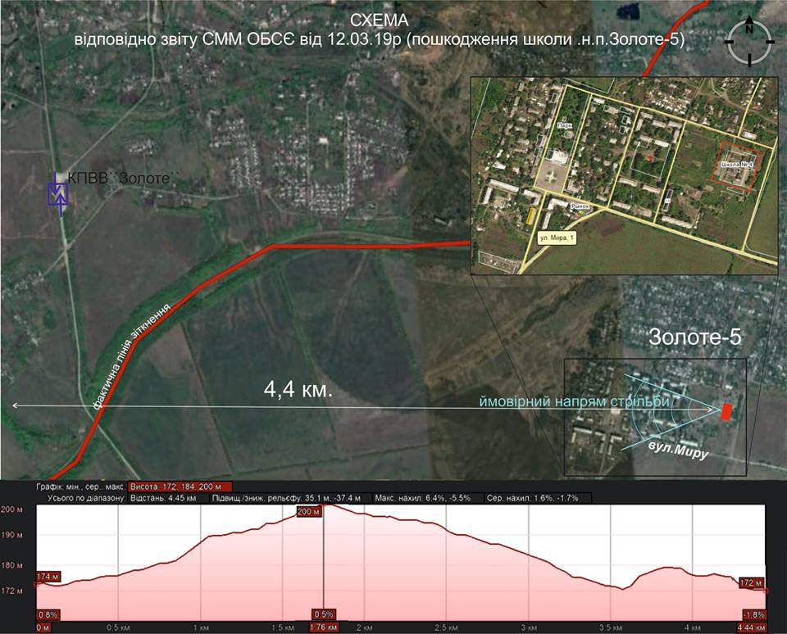This screenshot has width=787, height=634.
Task: Click the Макс. нахил 6.4%, -5.5% field
Action: pyautogui.click(x=425, y=498)
